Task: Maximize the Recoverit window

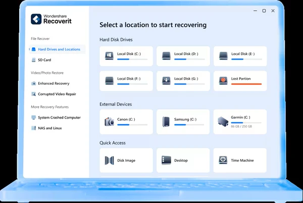Action: pyautogui.click(x=264, y=11)
